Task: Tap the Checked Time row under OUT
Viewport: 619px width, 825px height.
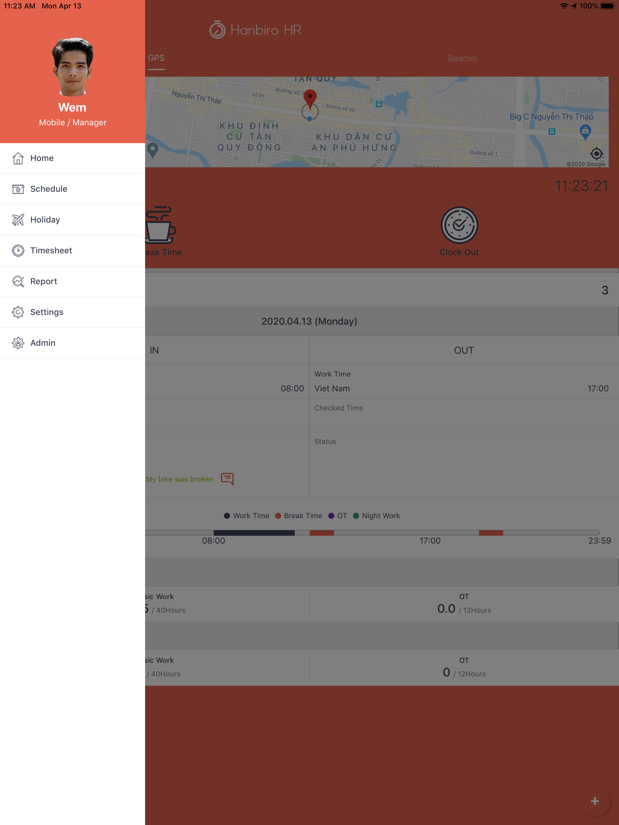Action: (464, 416)
